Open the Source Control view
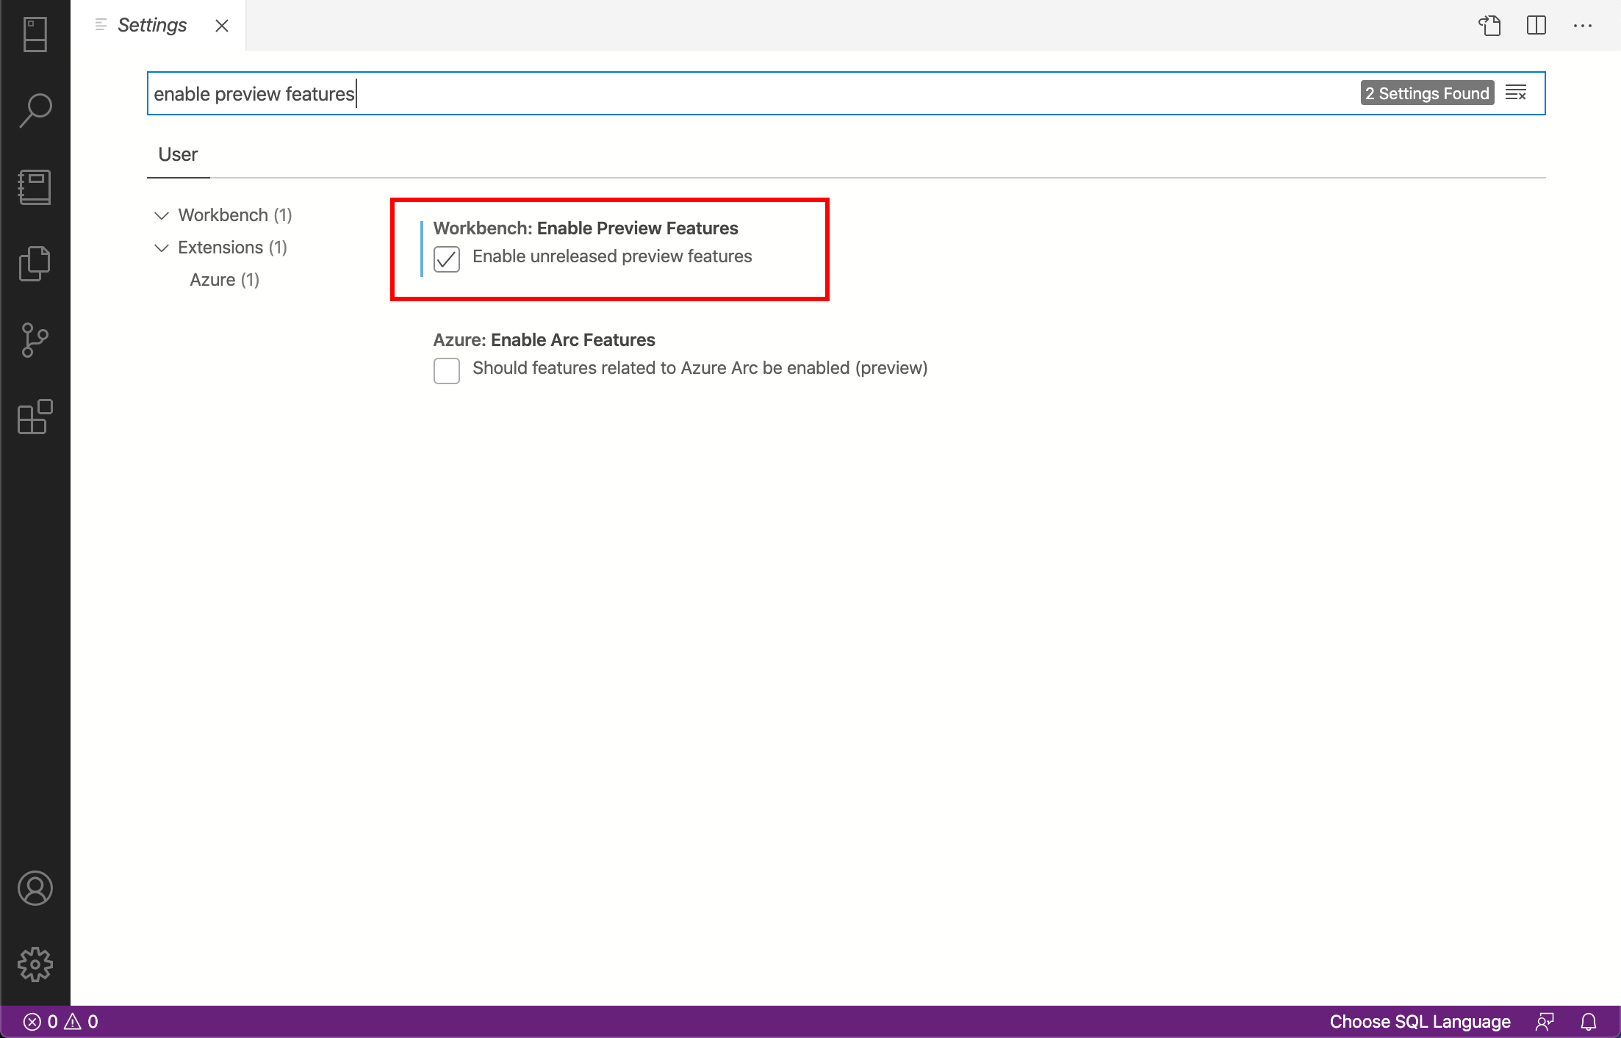This screenshot has height=1038, width=1621. (35, 339)
